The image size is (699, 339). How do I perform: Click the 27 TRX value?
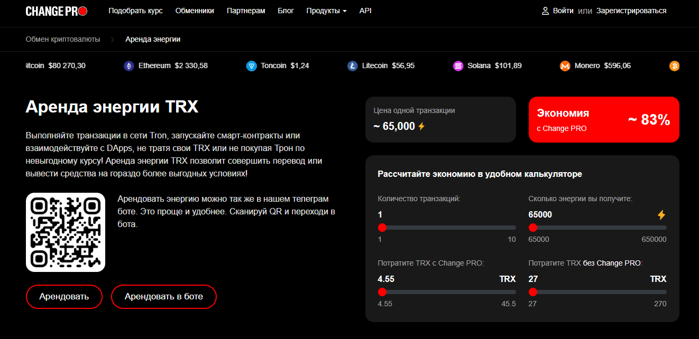pos(533,279)
